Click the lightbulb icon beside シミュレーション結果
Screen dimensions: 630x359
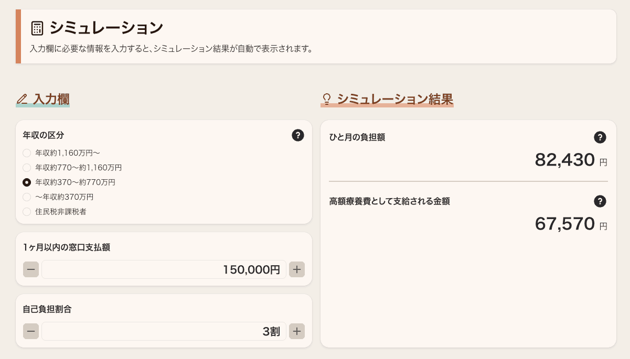(x=326, y=99)
